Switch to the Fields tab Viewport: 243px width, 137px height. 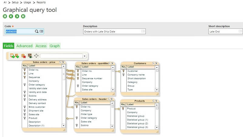(x=9, y=46)
